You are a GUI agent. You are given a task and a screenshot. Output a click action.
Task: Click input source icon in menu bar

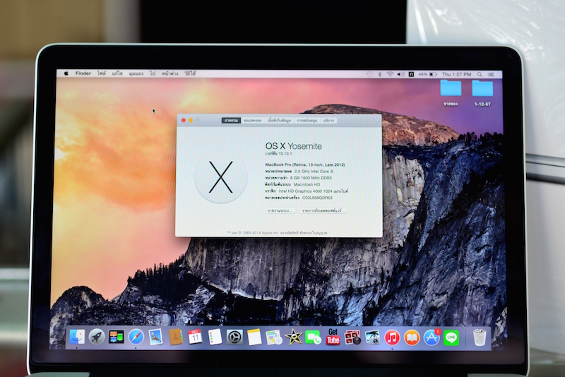click(411, 74)
